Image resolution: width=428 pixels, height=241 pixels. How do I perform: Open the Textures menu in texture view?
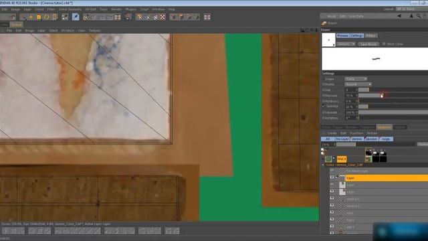pyautogui.click(x=95, y=31)
